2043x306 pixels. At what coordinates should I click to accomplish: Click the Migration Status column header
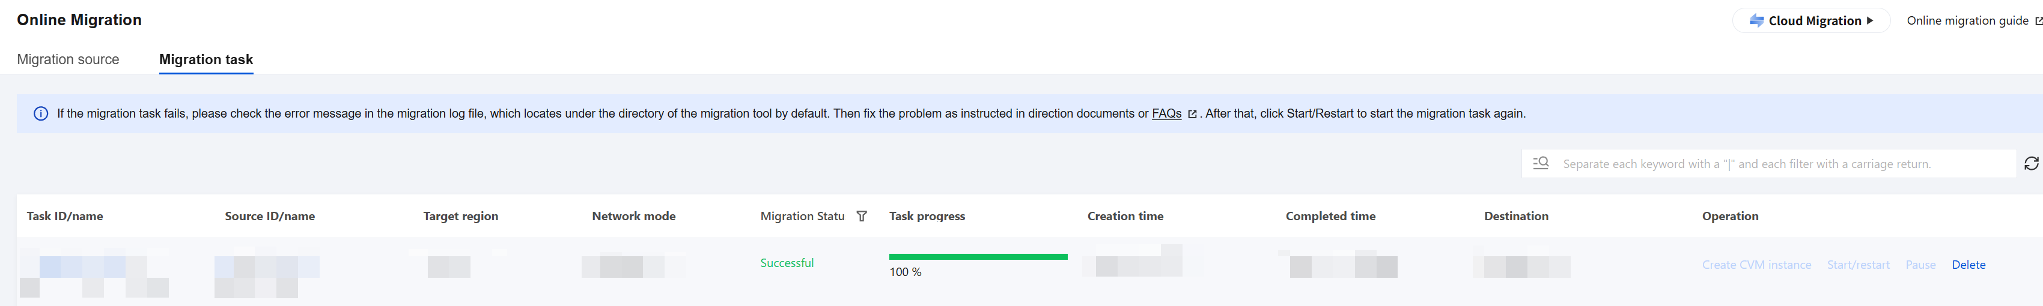point(802,215)
